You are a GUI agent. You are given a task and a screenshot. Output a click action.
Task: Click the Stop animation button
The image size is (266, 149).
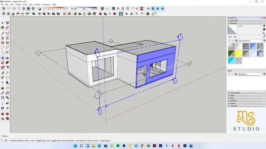click(x=131, y=14)
